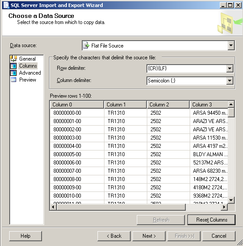Viewport: 243px width, 246px height.
Task: Expand the Column delimiter dropdown
Action: 229,81
